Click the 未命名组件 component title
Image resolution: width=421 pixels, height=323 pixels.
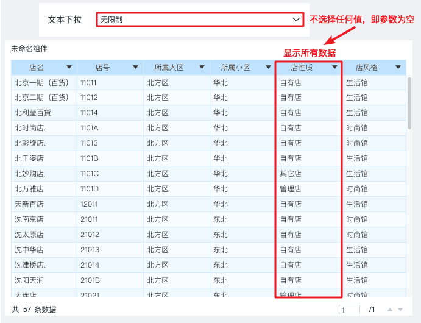pyautogui.click(x=29, y=49)
